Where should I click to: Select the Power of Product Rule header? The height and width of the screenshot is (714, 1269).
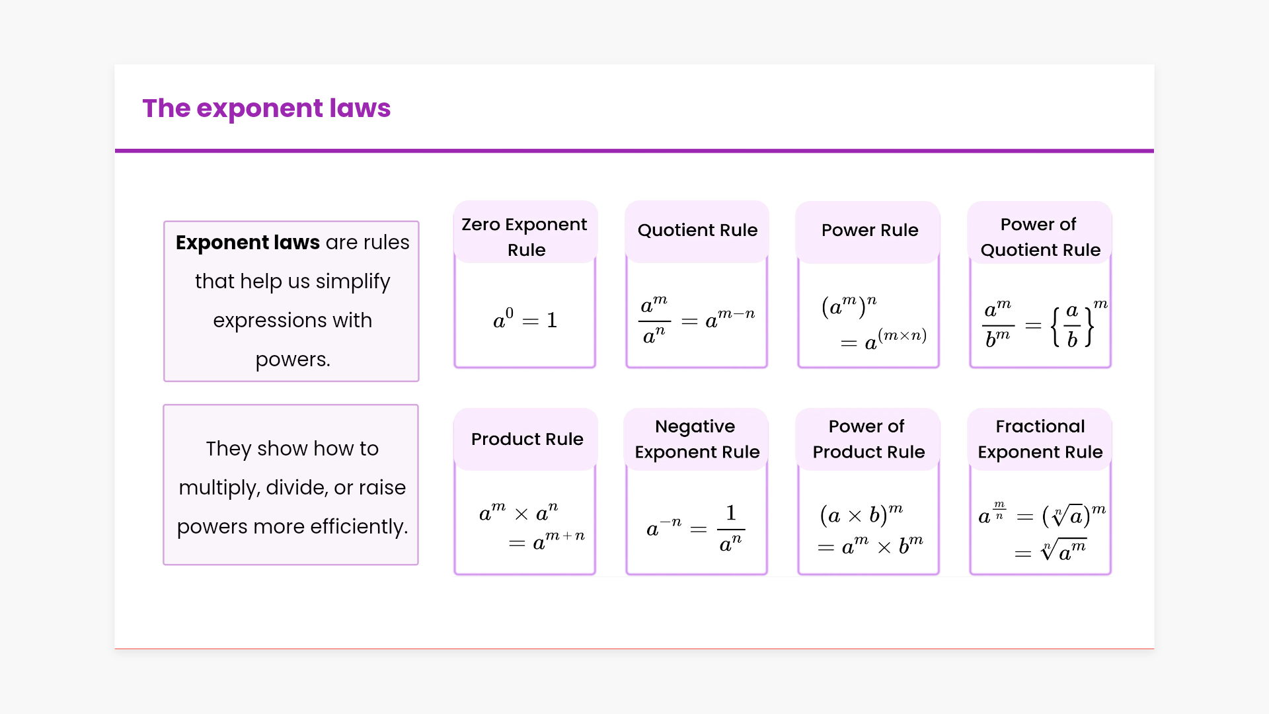[x=868, y=439]
